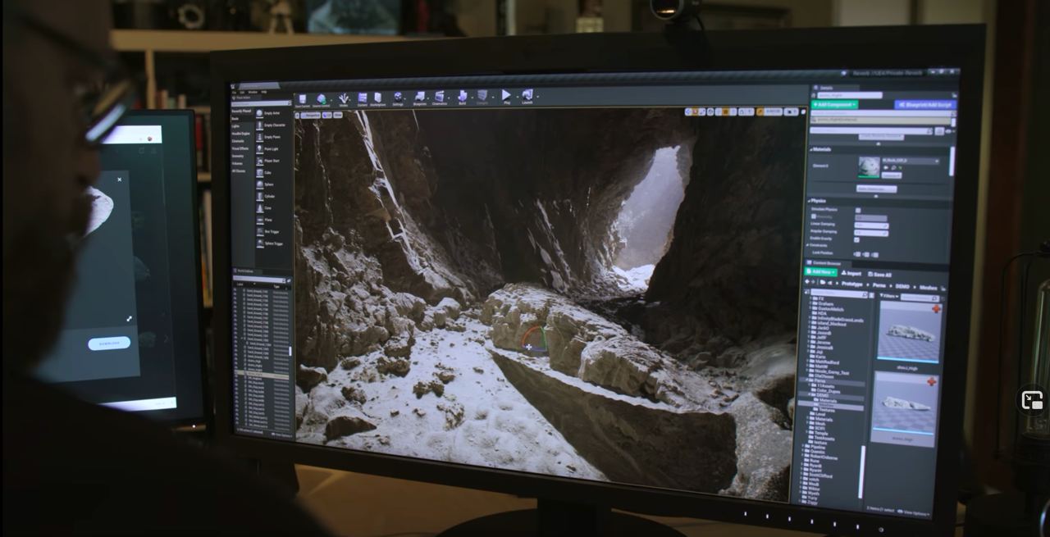Click the Launch toolbar icon
The width and height of the screenshot is (1050, 537).
tap(527, 96)
